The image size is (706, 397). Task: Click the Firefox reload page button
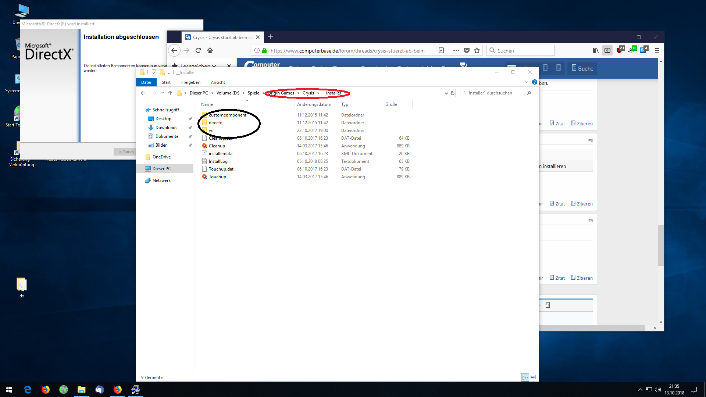[x=198, y=51]
